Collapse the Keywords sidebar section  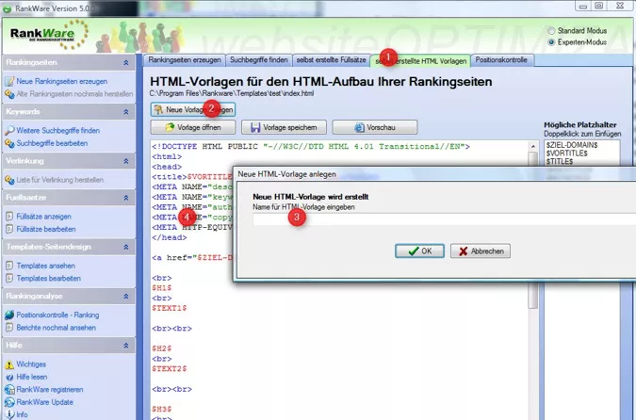click(x=125, y=112)
